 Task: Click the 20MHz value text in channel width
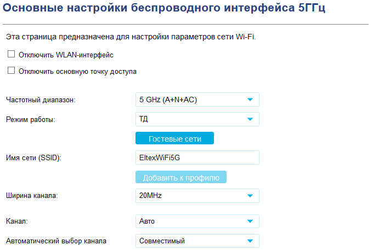151,195
